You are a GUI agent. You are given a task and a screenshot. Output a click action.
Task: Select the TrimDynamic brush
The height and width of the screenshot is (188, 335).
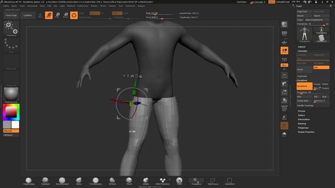pos(95,181)
